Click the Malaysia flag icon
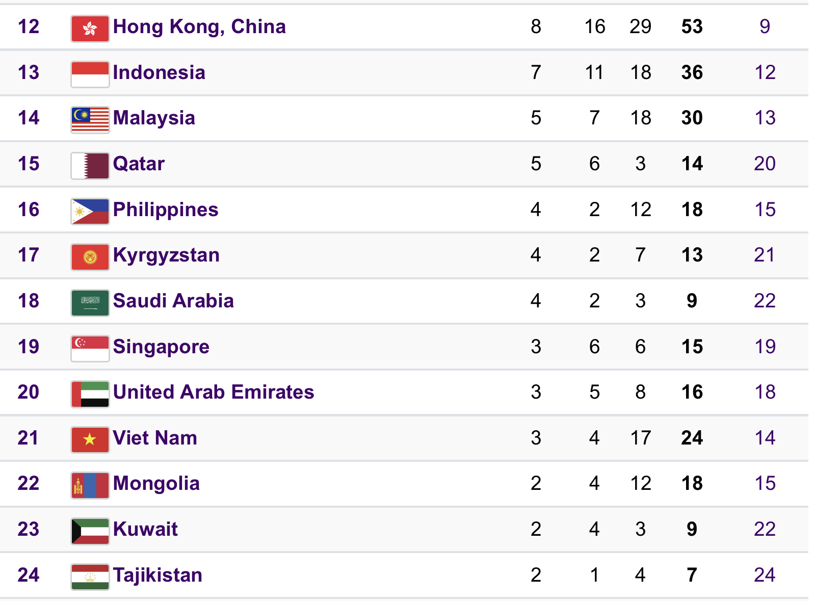 click(x=90, y=120)
